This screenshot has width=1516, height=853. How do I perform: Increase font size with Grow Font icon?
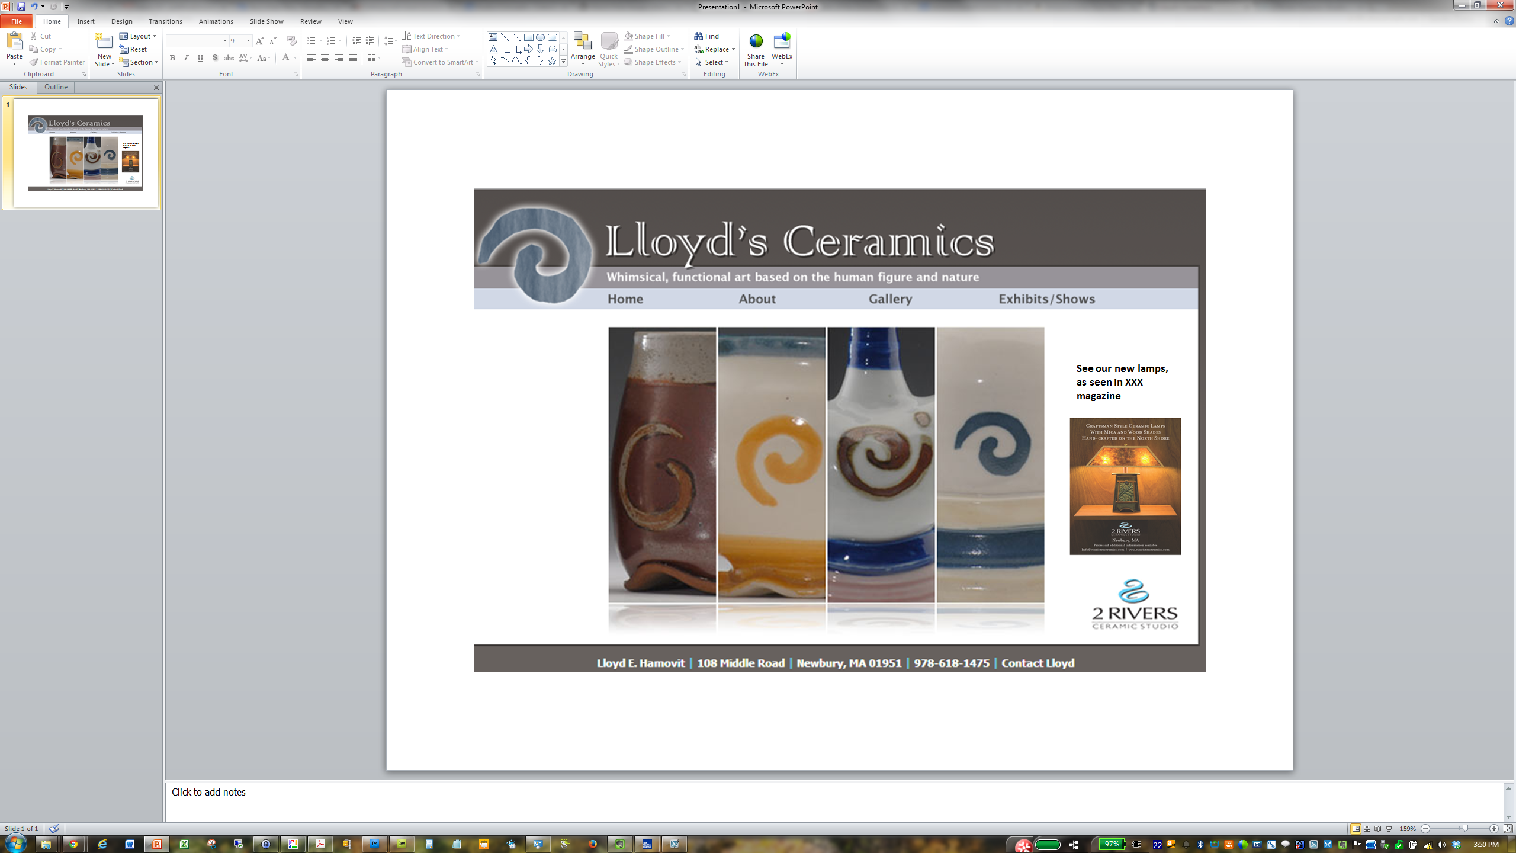click(x=259, y=41)
